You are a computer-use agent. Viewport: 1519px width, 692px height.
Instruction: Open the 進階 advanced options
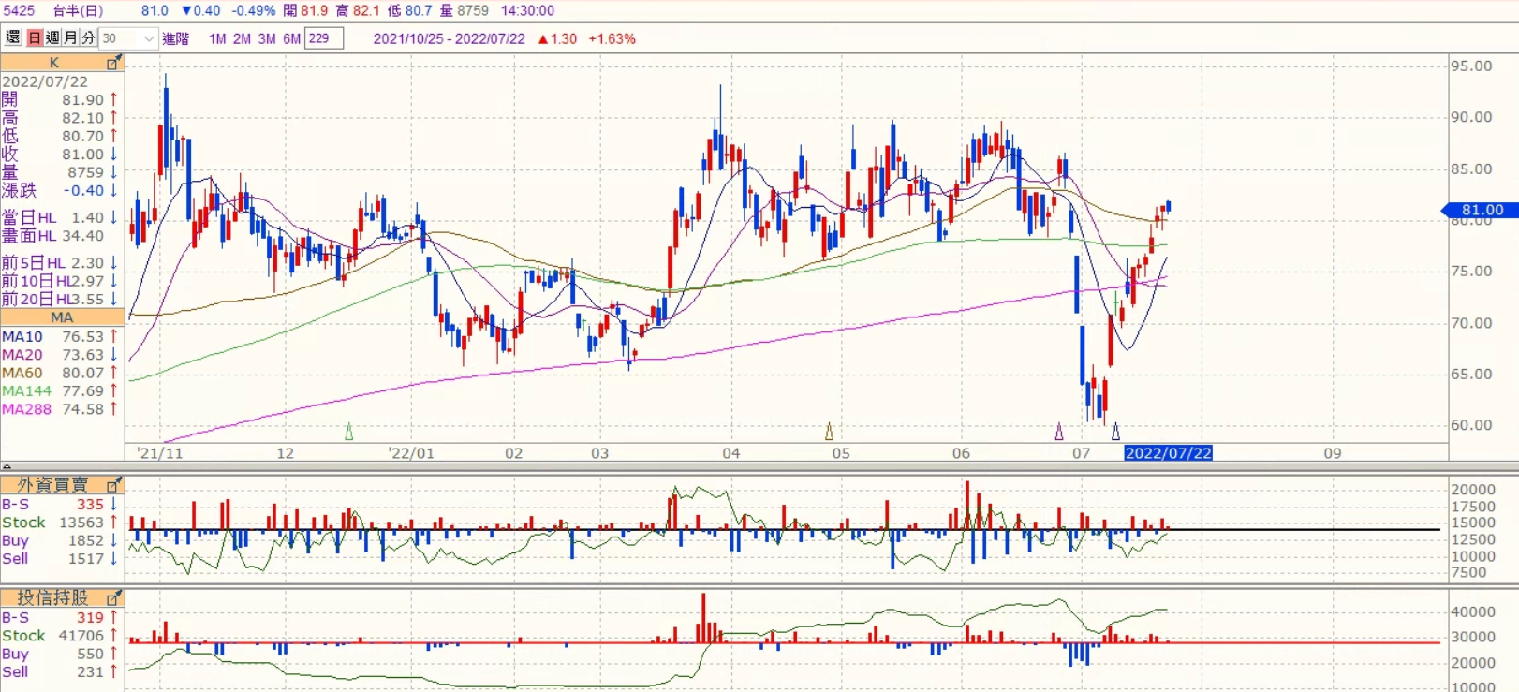click(175, 38)
